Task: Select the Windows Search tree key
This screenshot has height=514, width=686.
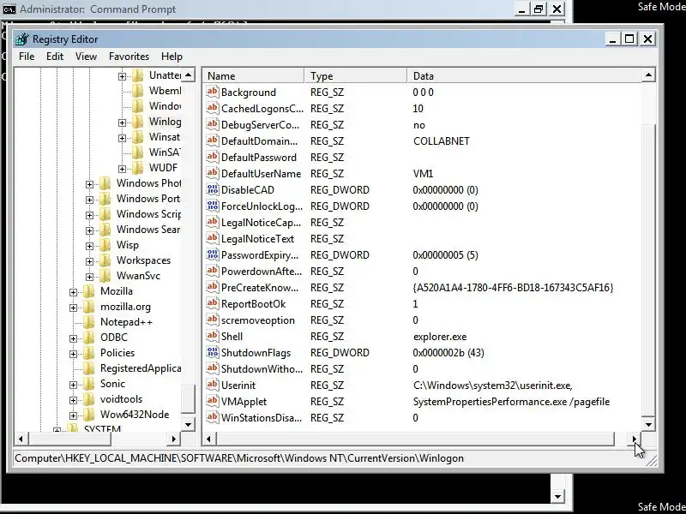Action: [x=148, y=229]
